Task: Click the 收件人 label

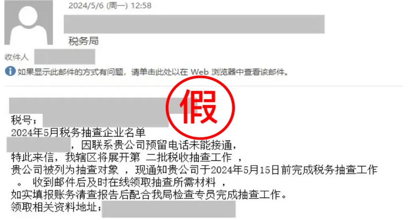Action: pos(16,57)
